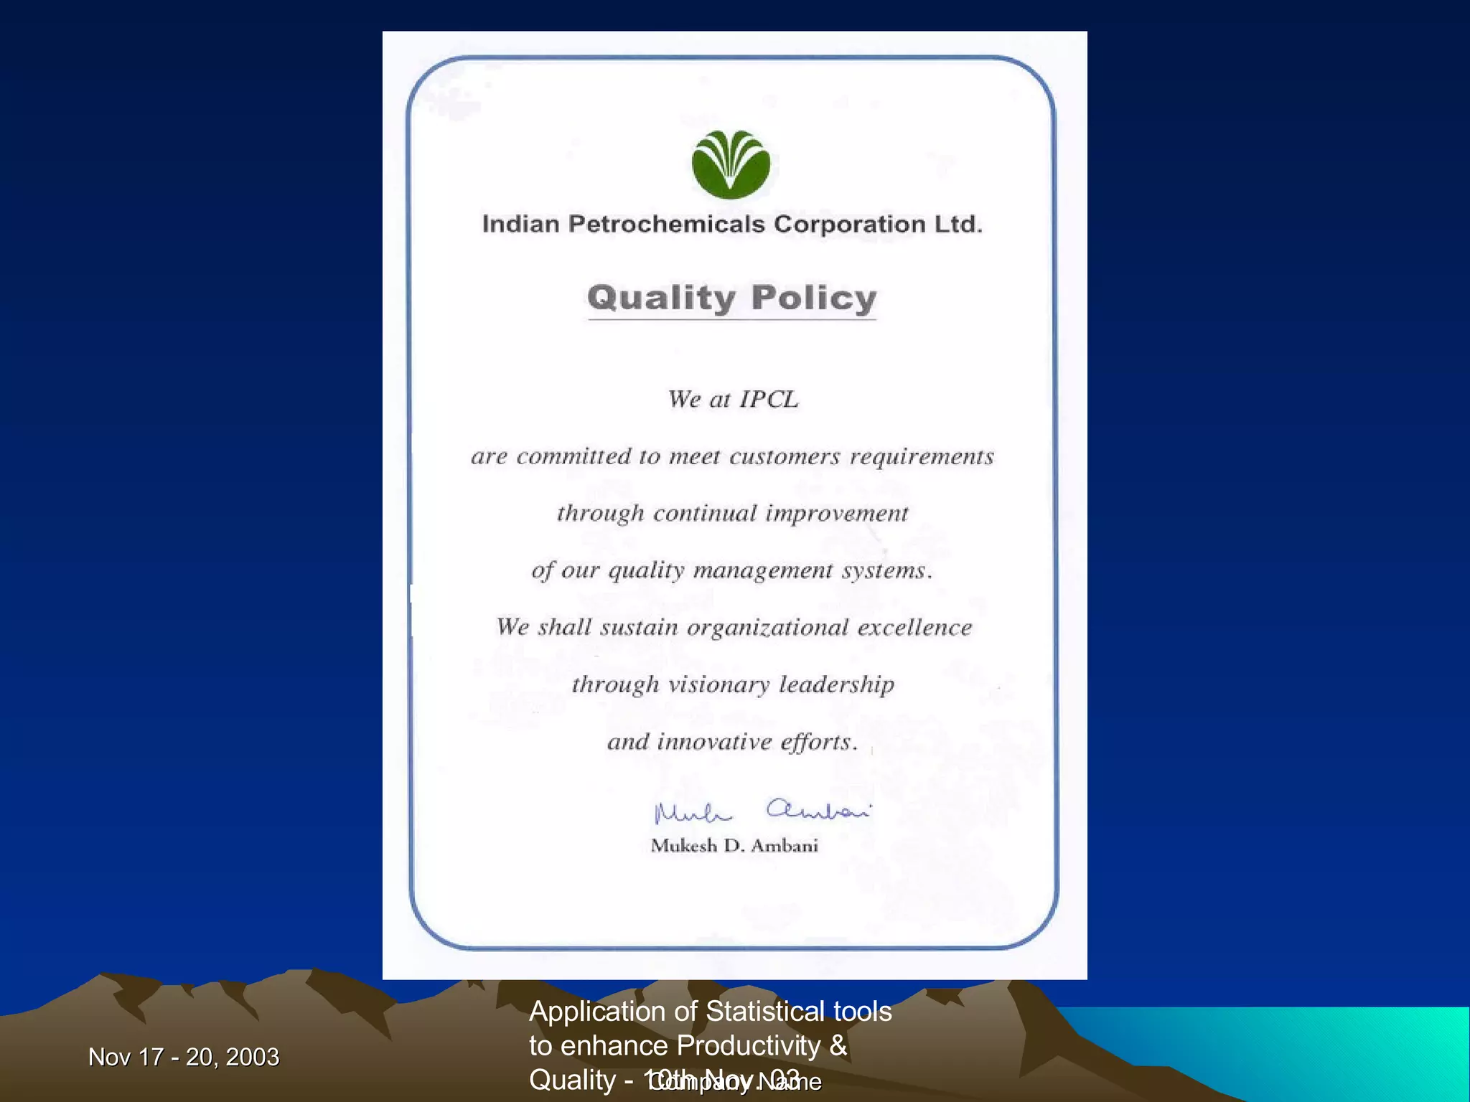Screen dimensions: 1470x1102
Task: Click the printed name 'Mukesh D. Ambani'
Action: tap(734, 846)
